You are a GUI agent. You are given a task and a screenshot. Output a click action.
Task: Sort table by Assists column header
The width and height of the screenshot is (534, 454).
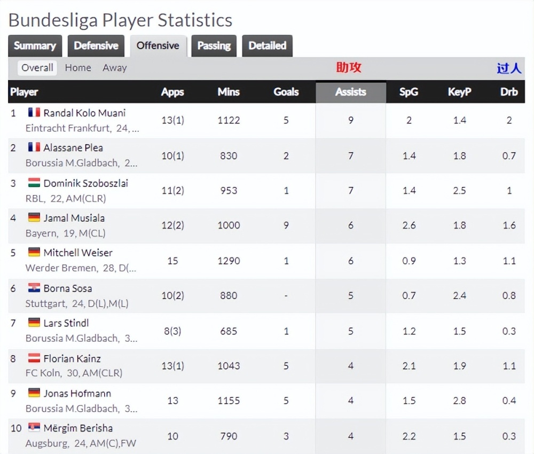pyautogui.click(x=351, y=92)
